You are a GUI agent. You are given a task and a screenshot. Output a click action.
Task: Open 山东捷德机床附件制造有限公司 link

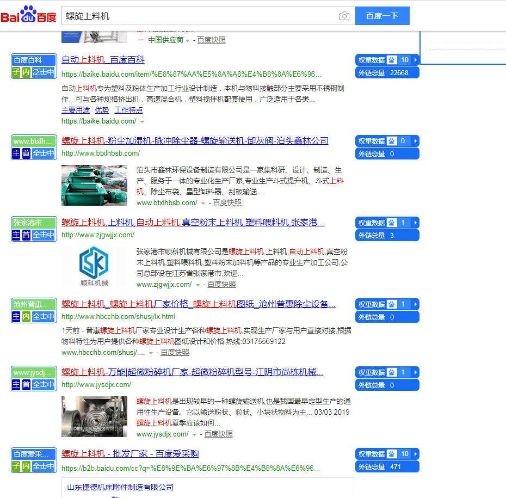point(120,487)
